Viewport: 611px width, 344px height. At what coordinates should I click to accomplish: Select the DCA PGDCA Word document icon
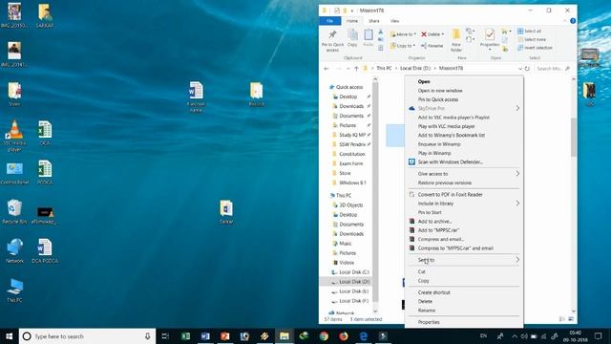pyautogui.click(x=45, y=250)
